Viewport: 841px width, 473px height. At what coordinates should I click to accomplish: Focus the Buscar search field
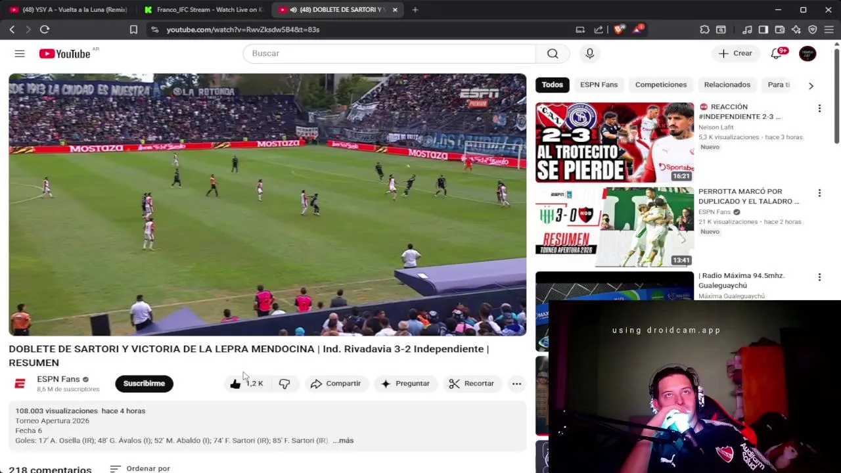tap(389, 53)
